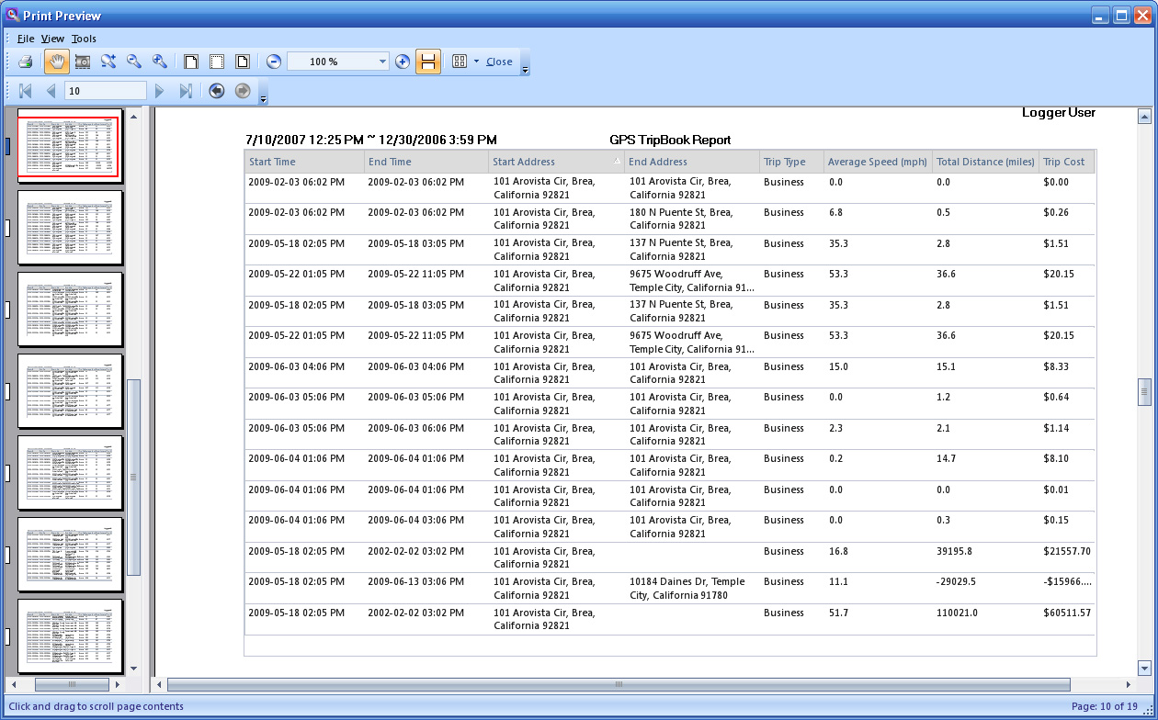Select the Hand (pan) tool
This screenshot has height=720, width=1158.
click(56, 62)
